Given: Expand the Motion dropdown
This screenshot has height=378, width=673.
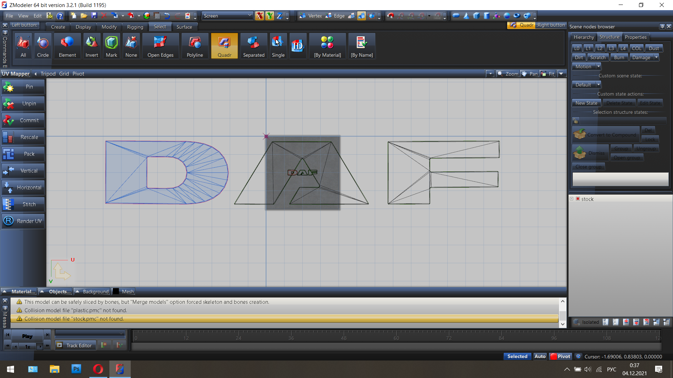Looking at the screenshot, I should (x=599, y=66).
